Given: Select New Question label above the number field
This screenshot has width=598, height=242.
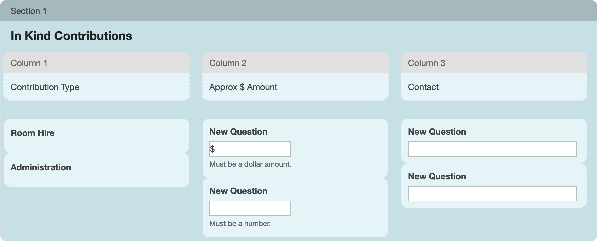Looking at the screenshot, I should point(238,191).
